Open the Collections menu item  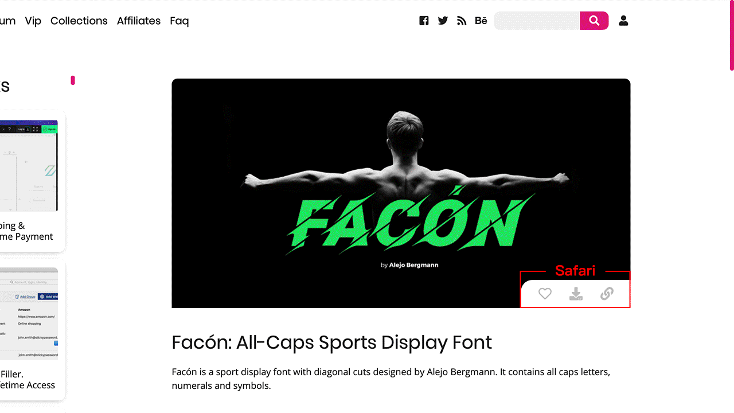click(x=79, y=21)
